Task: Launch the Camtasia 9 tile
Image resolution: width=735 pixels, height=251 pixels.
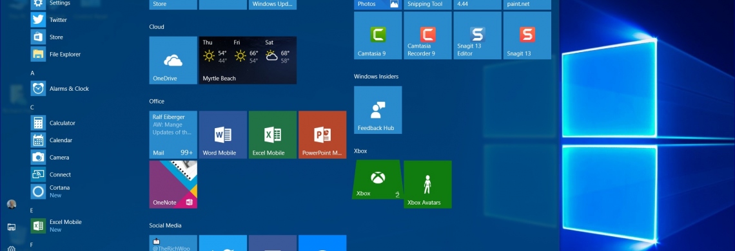Action: click(378, 35)
